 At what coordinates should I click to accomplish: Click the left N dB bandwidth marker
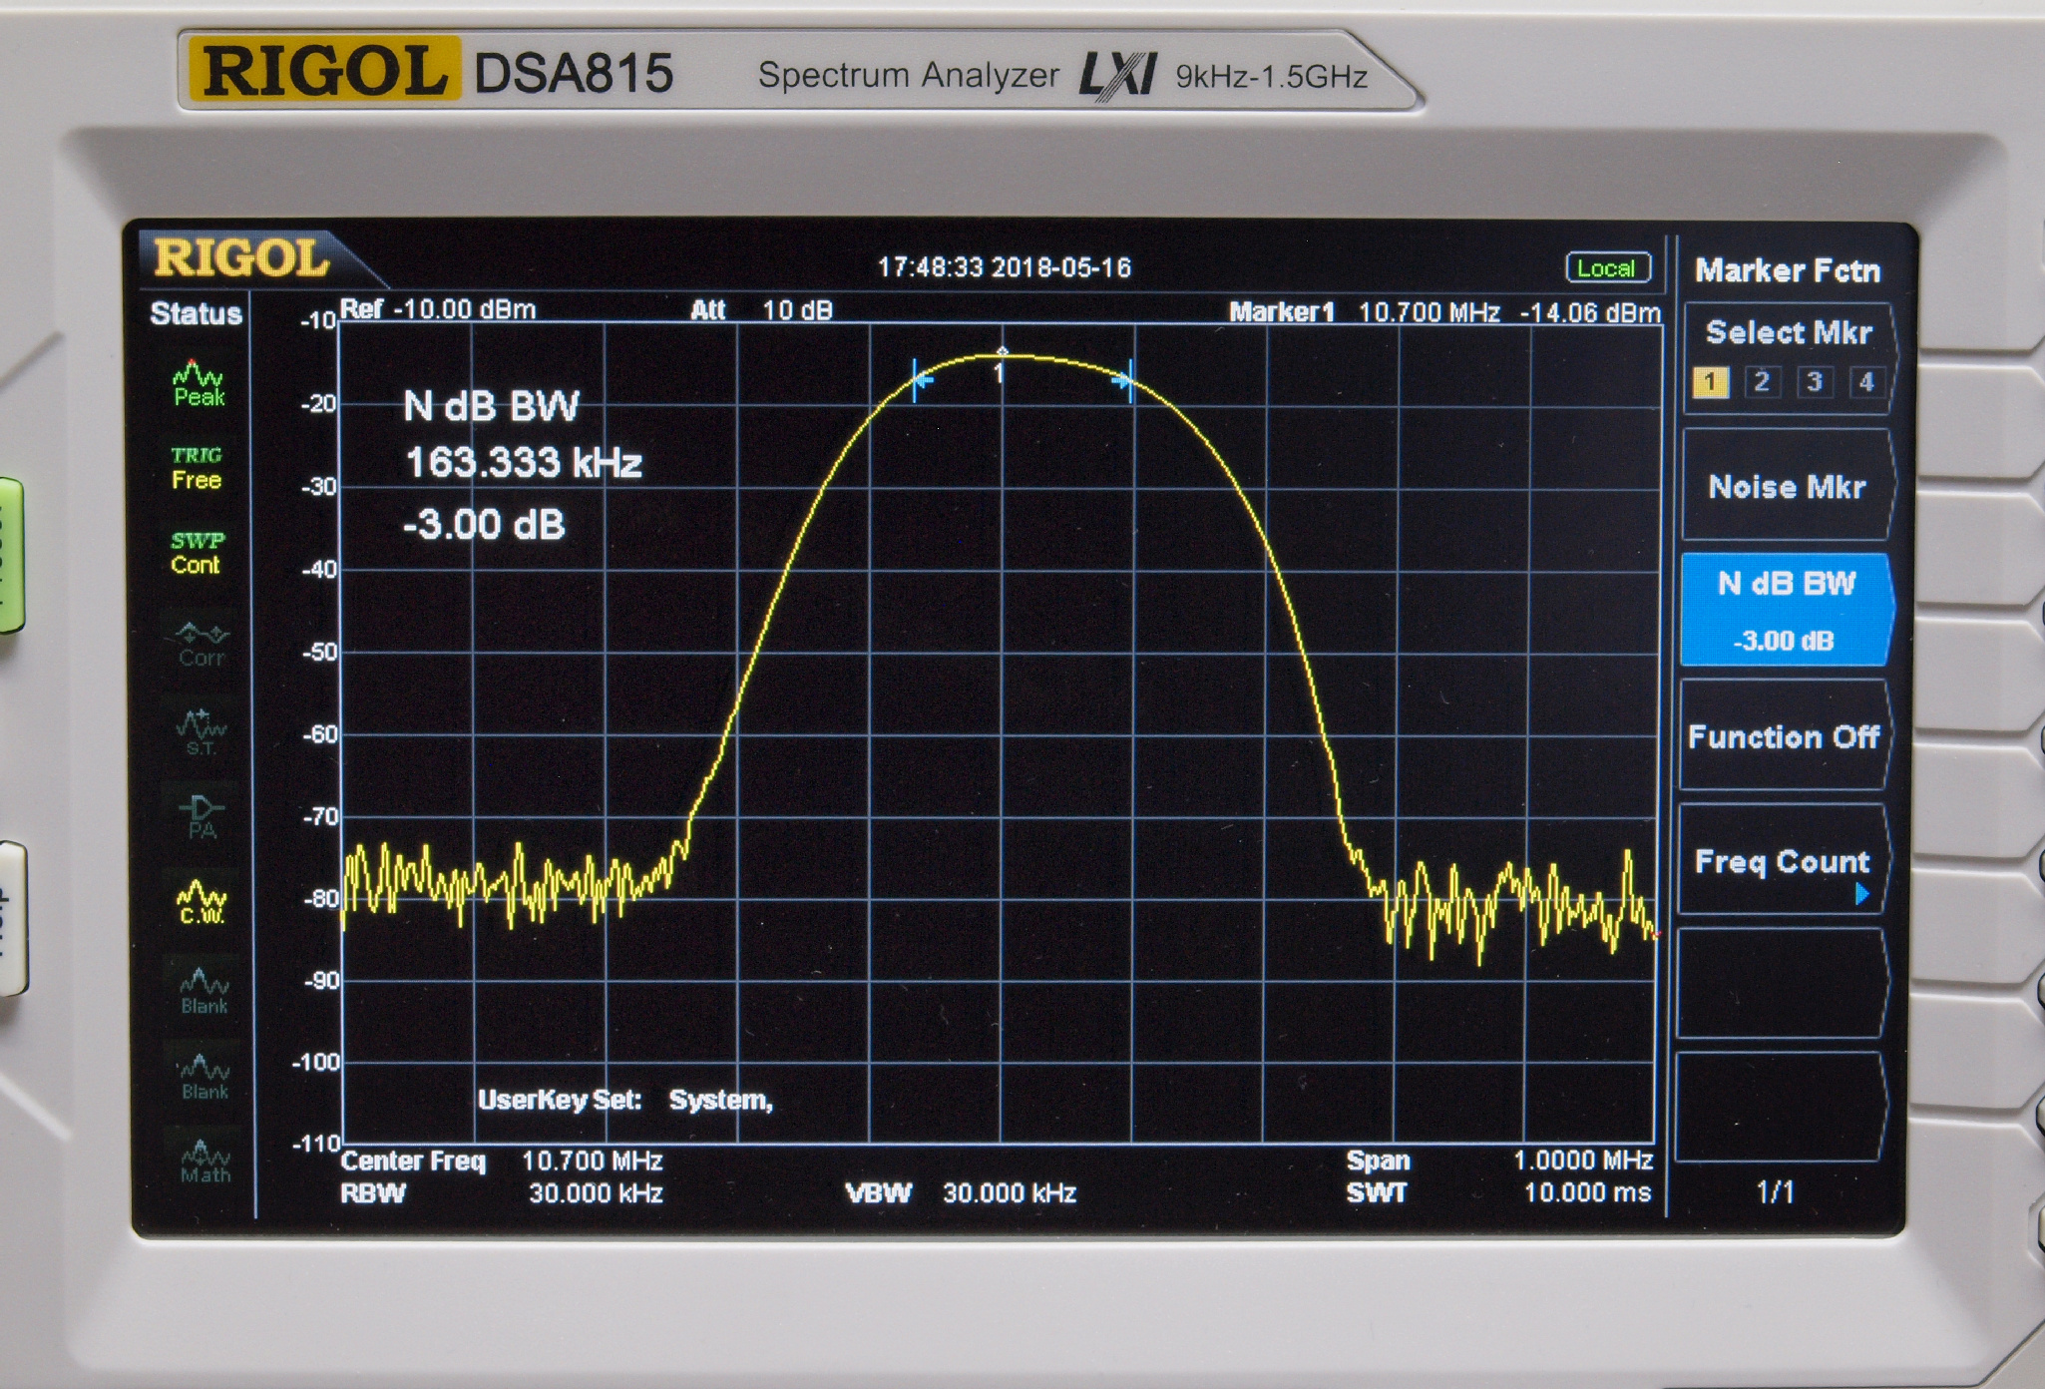921,380
